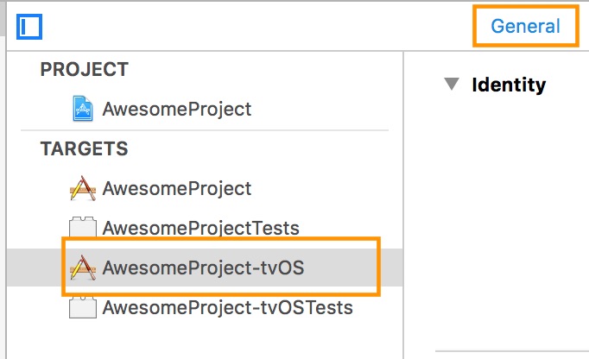Screen dimensions: 589x359
Task: Select the AwesomeProject target name
Action: (x=176, y=188)
